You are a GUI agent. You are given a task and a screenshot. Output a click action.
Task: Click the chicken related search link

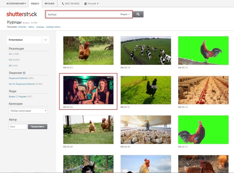click(x=22, y=27)
